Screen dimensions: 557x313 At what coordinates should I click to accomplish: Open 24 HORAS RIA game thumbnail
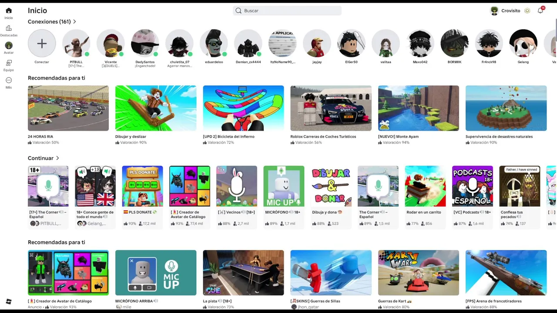68,108
